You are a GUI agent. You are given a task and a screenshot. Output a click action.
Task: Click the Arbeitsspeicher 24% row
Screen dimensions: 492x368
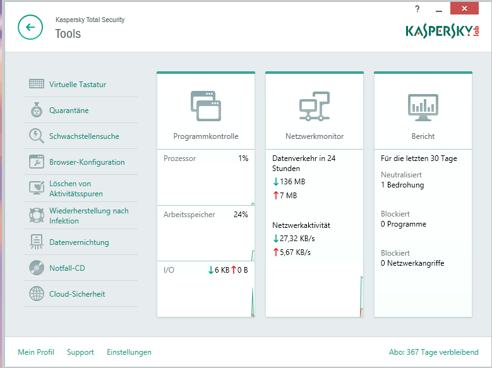pos(206,215)
